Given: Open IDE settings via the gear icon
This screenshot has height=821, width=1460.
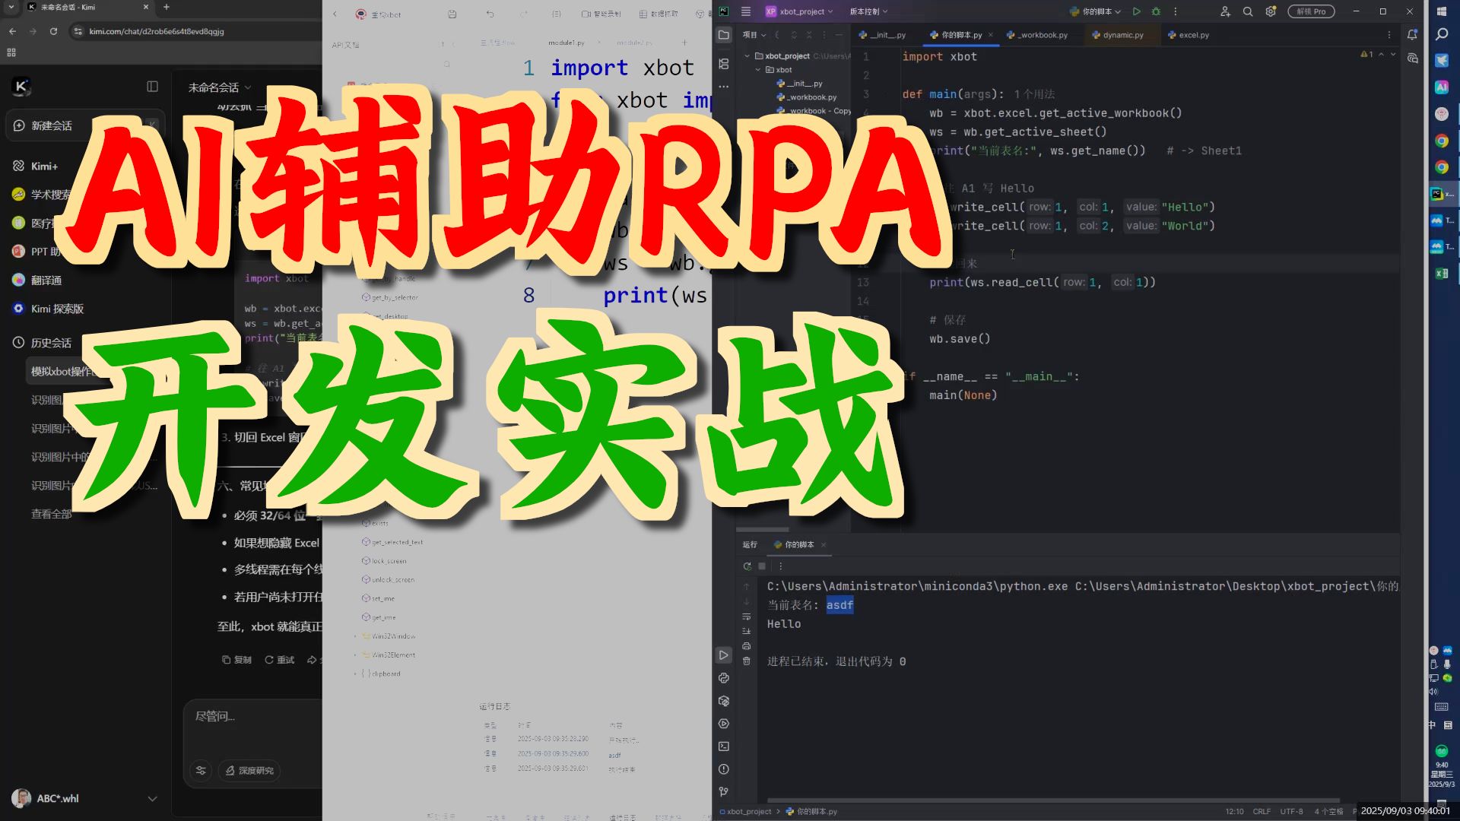Looking at the screenshot, I should tap(1270, 11).
